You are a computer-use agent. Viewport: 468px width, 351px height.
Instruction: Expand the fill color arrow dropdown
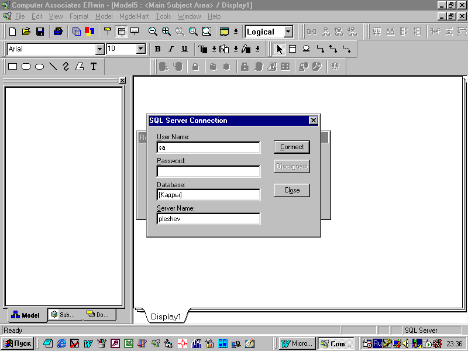click(x=236, y=49)
